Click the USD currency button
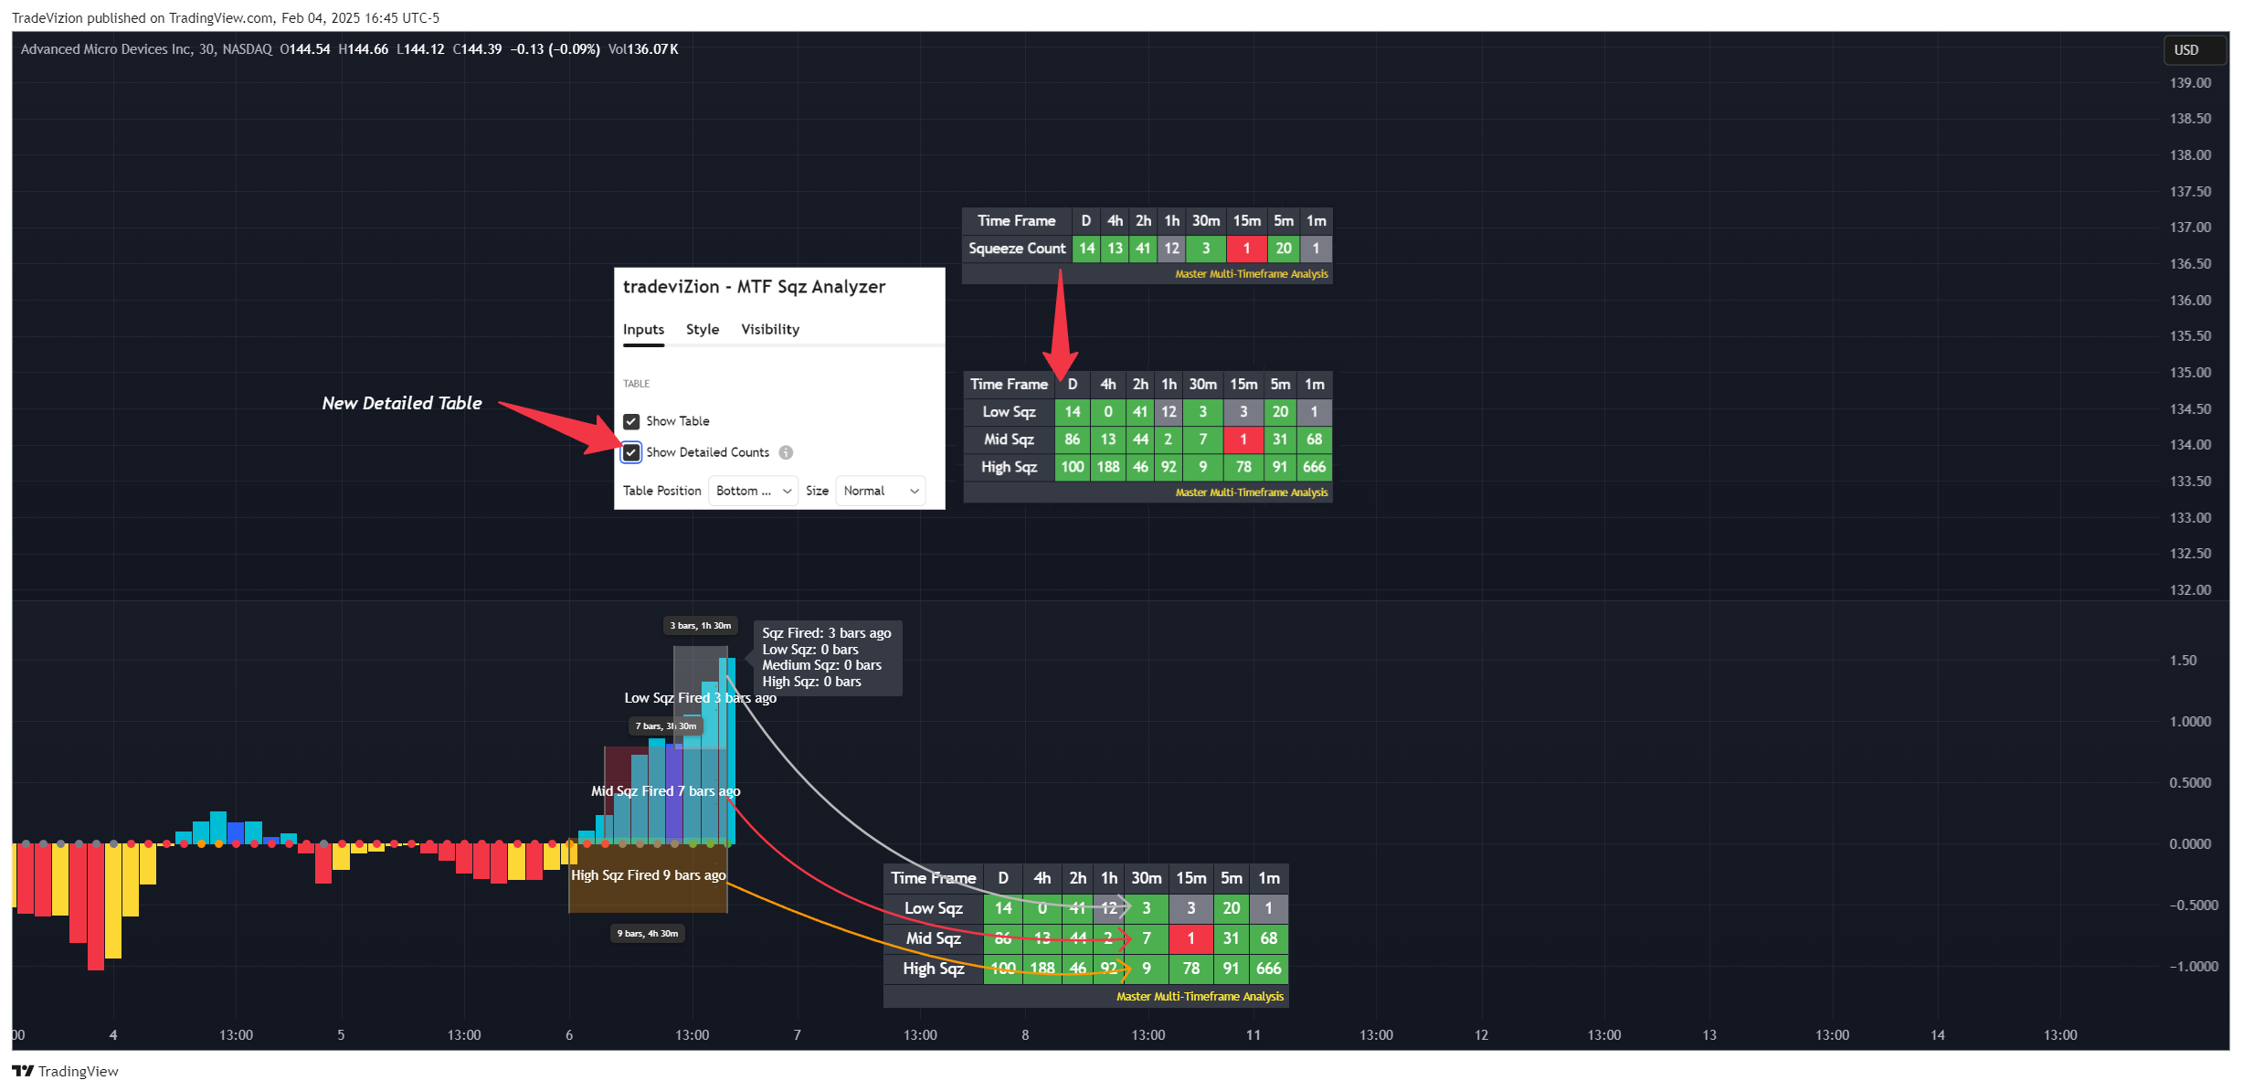Image resolution: width=2242 pixels, height=1091 pixels. pyautogui.click(x=2194, y=50)
